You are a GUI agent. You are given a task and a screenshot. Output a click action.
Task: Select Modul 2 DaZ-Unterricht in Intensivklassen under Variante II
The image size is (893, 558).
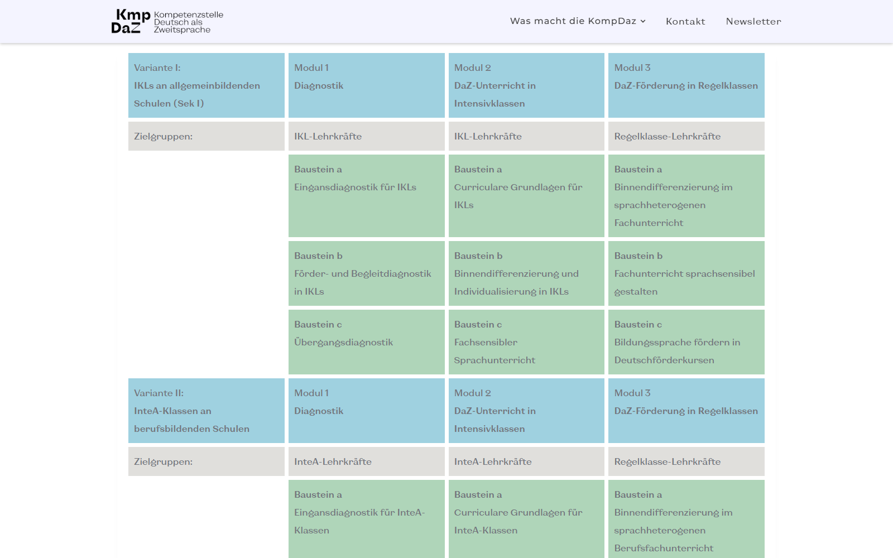click(x=526, y=411)
